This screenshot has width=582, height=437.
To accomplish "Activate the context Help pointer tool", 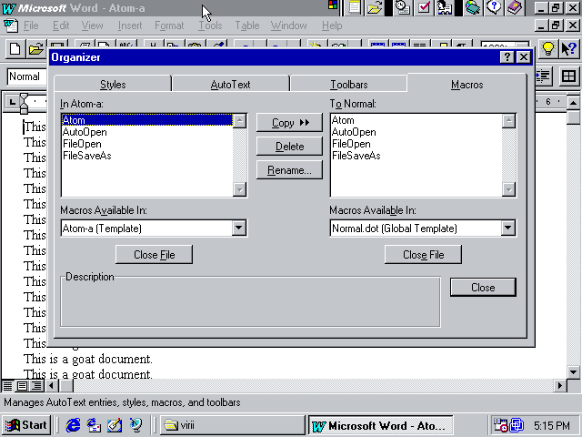I will (568, 48).
